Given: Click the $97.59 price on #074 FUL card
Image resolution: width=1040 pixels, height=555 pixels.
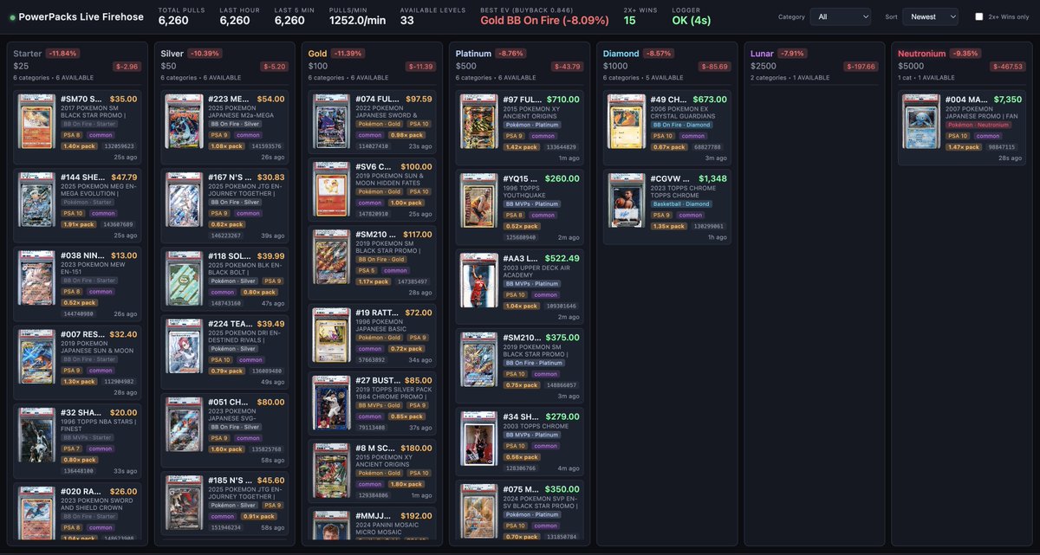Looking at the screenshot, I should [419, 100].
